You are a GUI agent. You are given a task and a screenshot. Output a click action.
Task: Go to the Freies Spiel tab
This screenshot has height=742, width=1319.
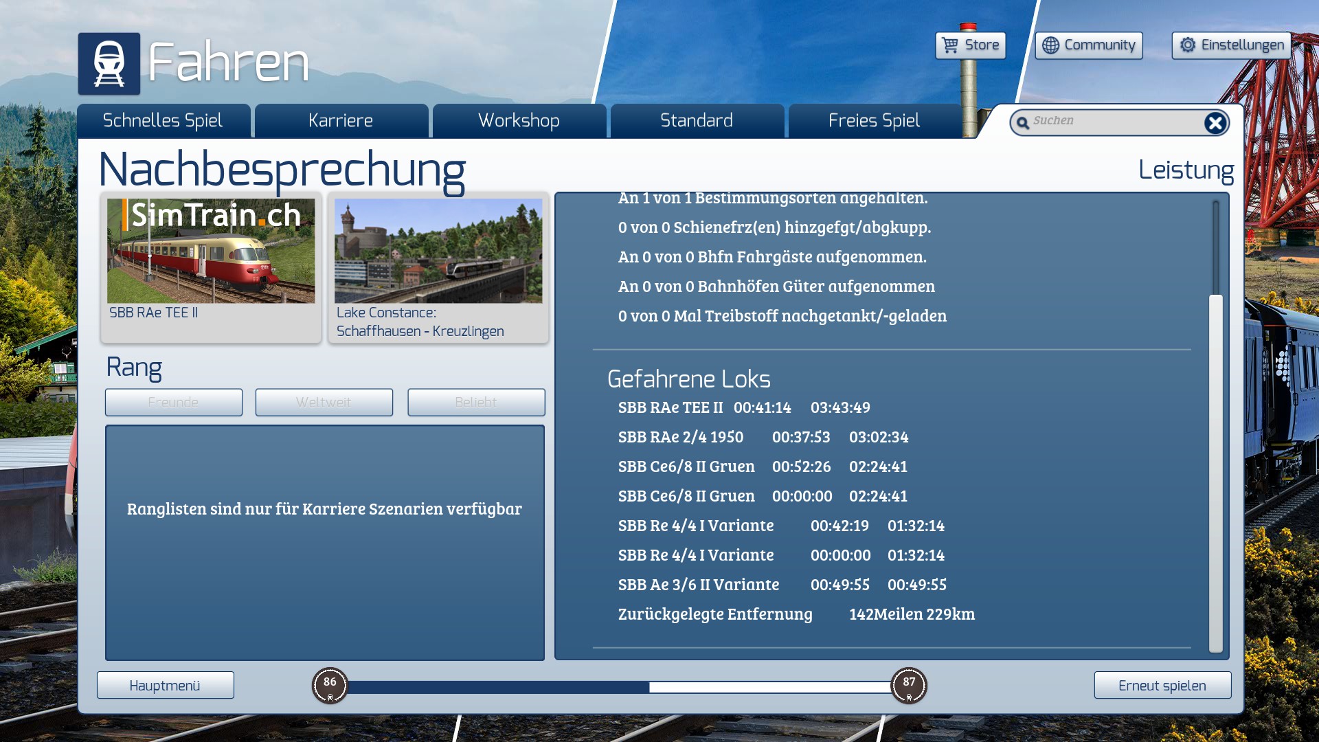tap(874, 121)
